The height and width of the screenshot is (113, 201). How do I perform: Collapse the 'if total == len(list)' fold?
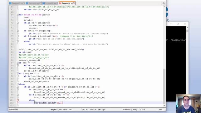click(x=18, y=31)
